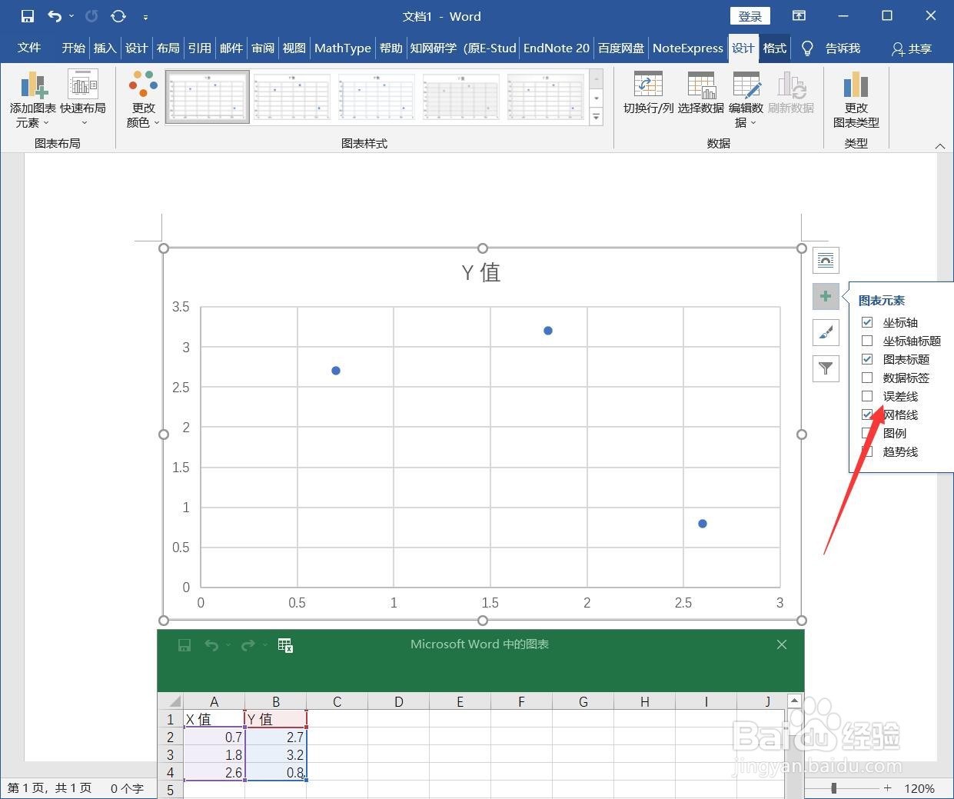Uncheck the 网格线 checkbox
Image resolution: width=954 pixels, height=799 pixels.
867,414
